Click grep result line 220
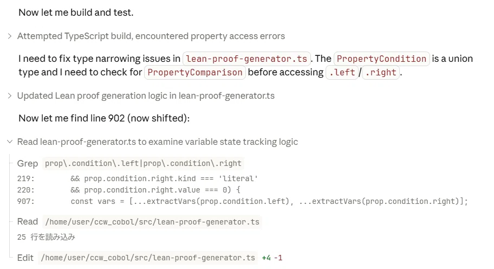Image resolution: width=494 pixels, height=269 pixels. 129,190
